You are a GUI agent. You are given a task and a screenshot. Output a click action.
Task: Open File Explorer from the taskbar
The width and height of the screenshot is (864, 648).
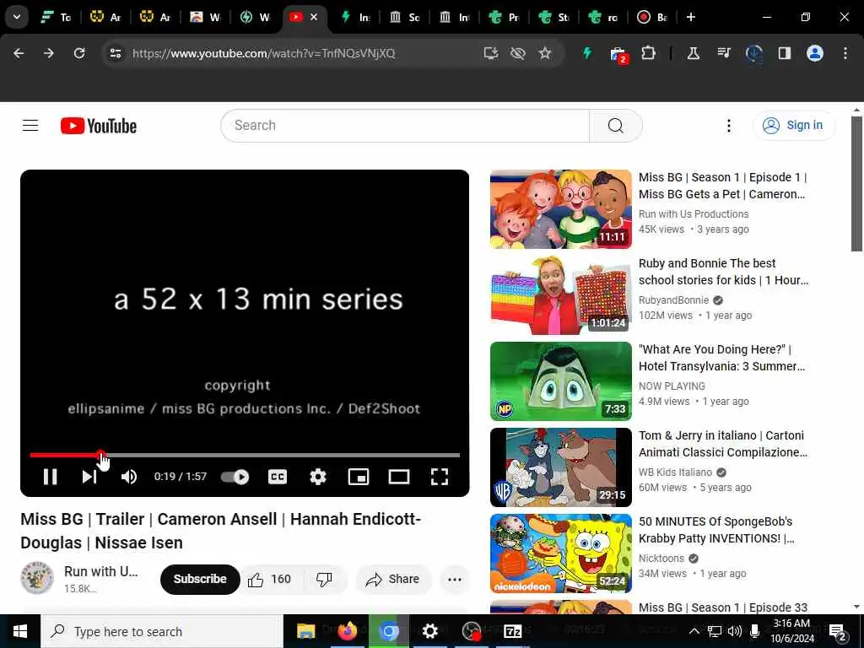tap(305, 631)
